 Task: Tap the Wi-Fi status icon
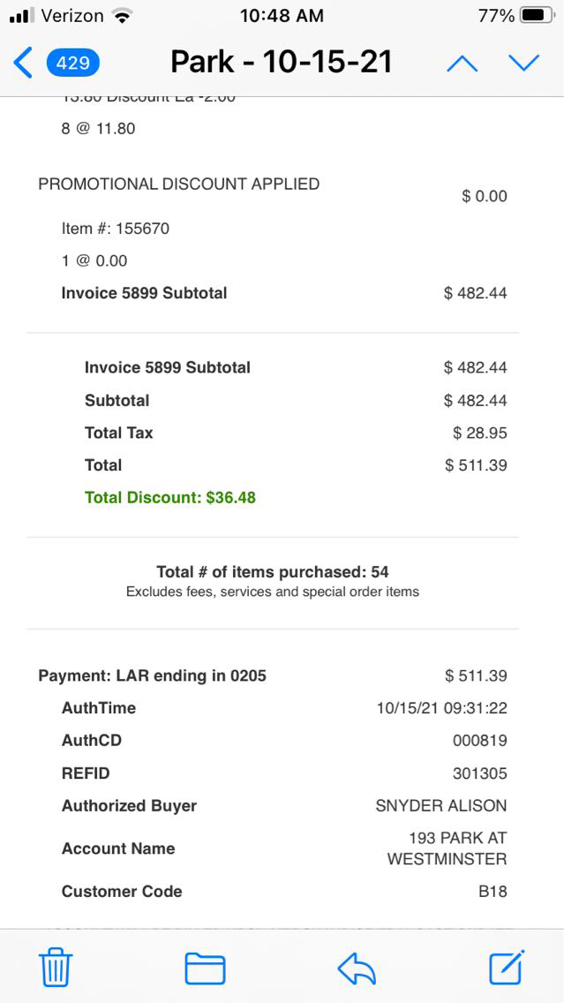(x=123, y=16)
